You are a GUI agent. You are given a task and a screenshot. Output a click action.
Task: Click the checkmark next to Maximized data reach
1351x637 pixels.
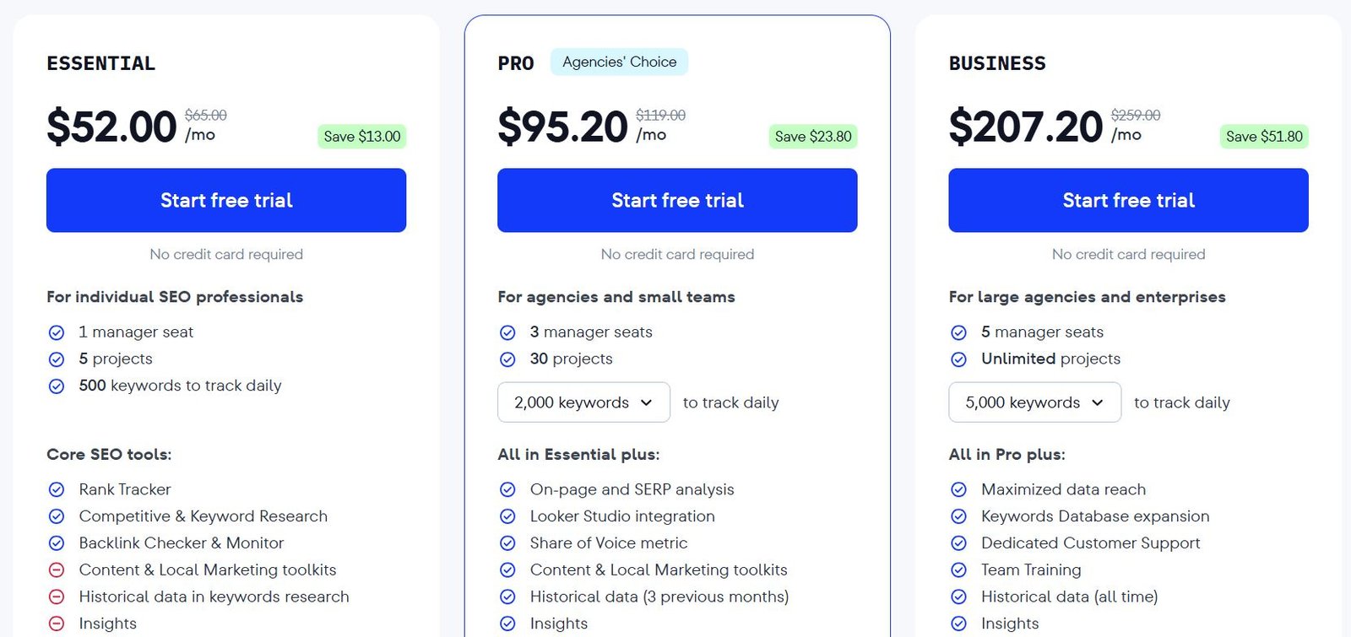pyautogui.click(x=958, y=489)
